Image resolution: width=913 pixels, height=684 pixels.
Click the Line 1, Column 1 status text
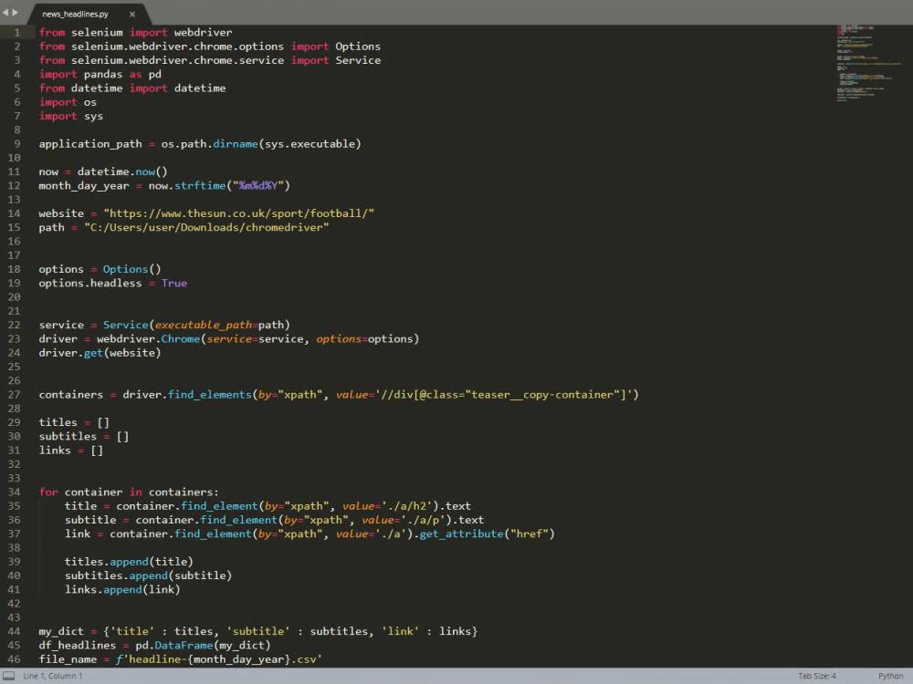click(x=52, y=676)
